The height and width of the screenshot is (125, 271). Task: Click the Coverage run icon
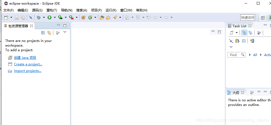tap(60, 17)
